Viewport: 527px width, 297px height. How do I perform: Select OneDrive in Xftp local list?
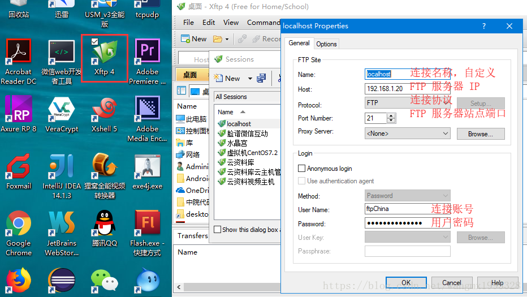click(192, 191)
